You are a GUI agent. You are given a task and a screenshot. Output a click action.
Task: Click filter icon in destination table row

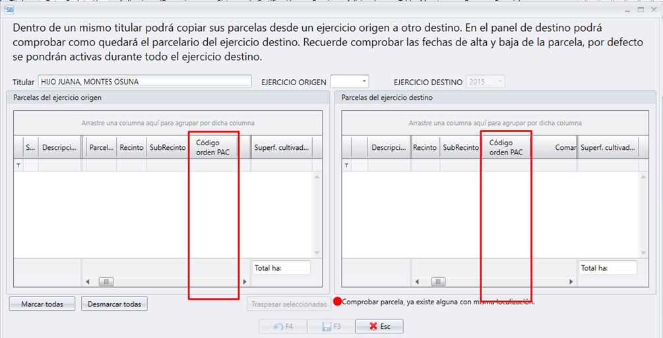346,166
